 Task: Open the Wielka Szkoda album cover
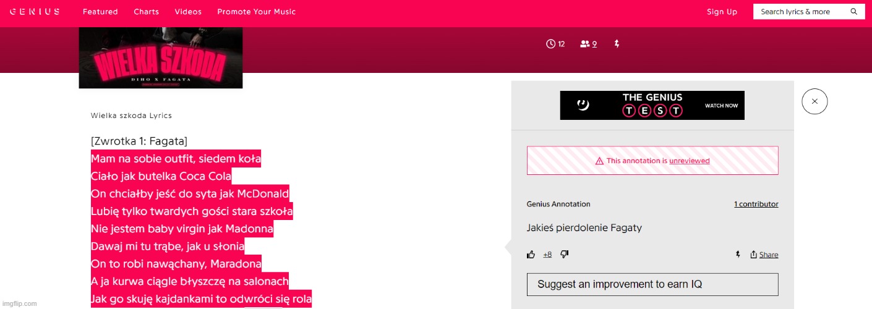(161, 57)
